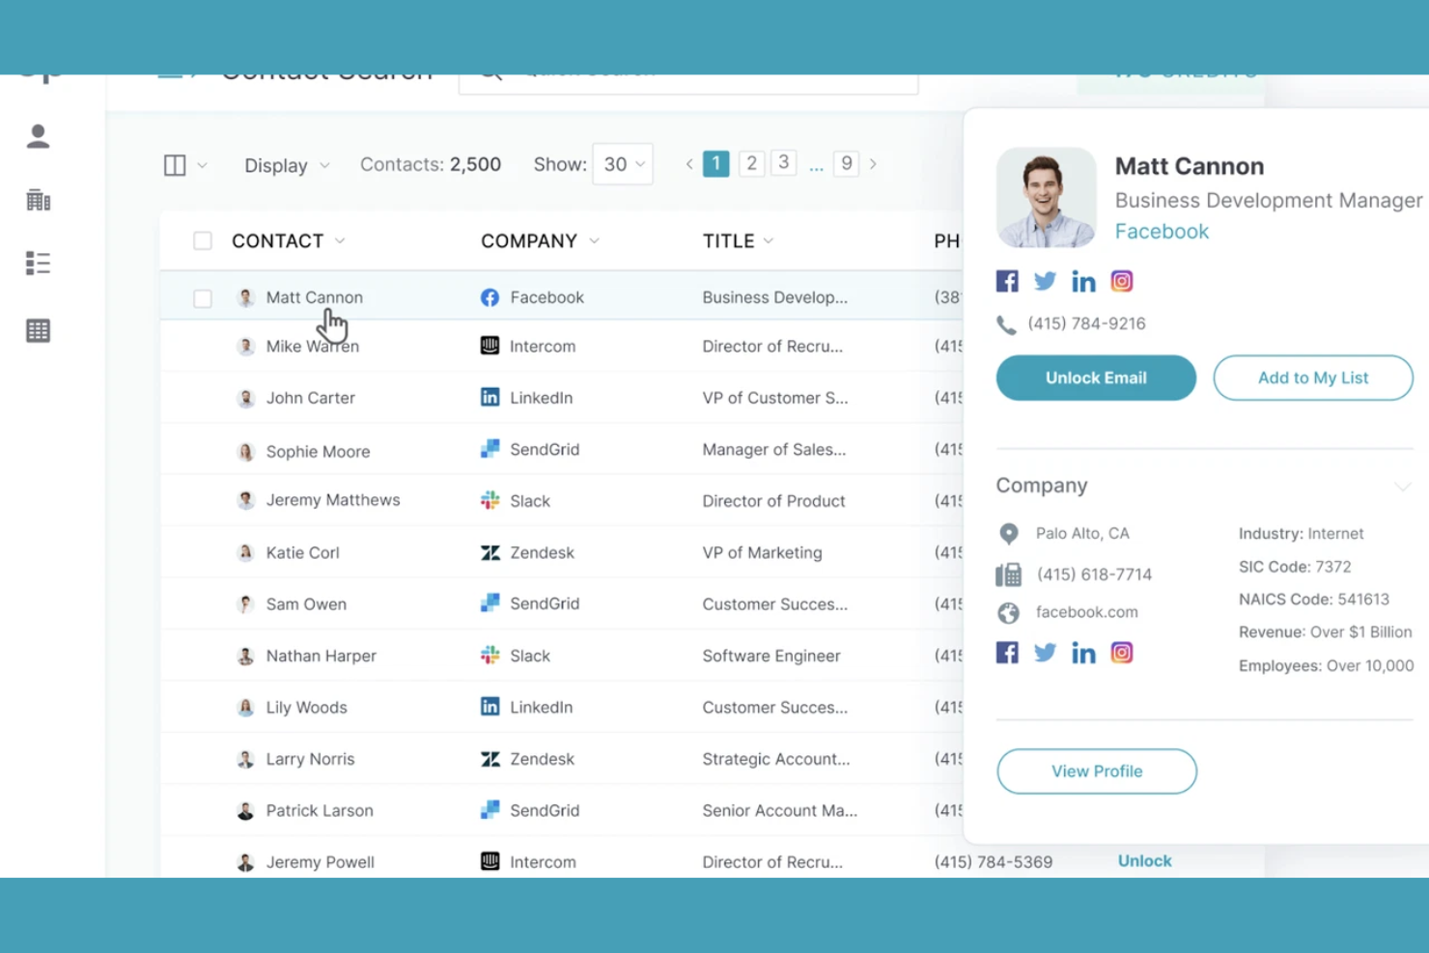
Task: Click Facebook logo in Matt Cannon row
Action: pos(490,297)
